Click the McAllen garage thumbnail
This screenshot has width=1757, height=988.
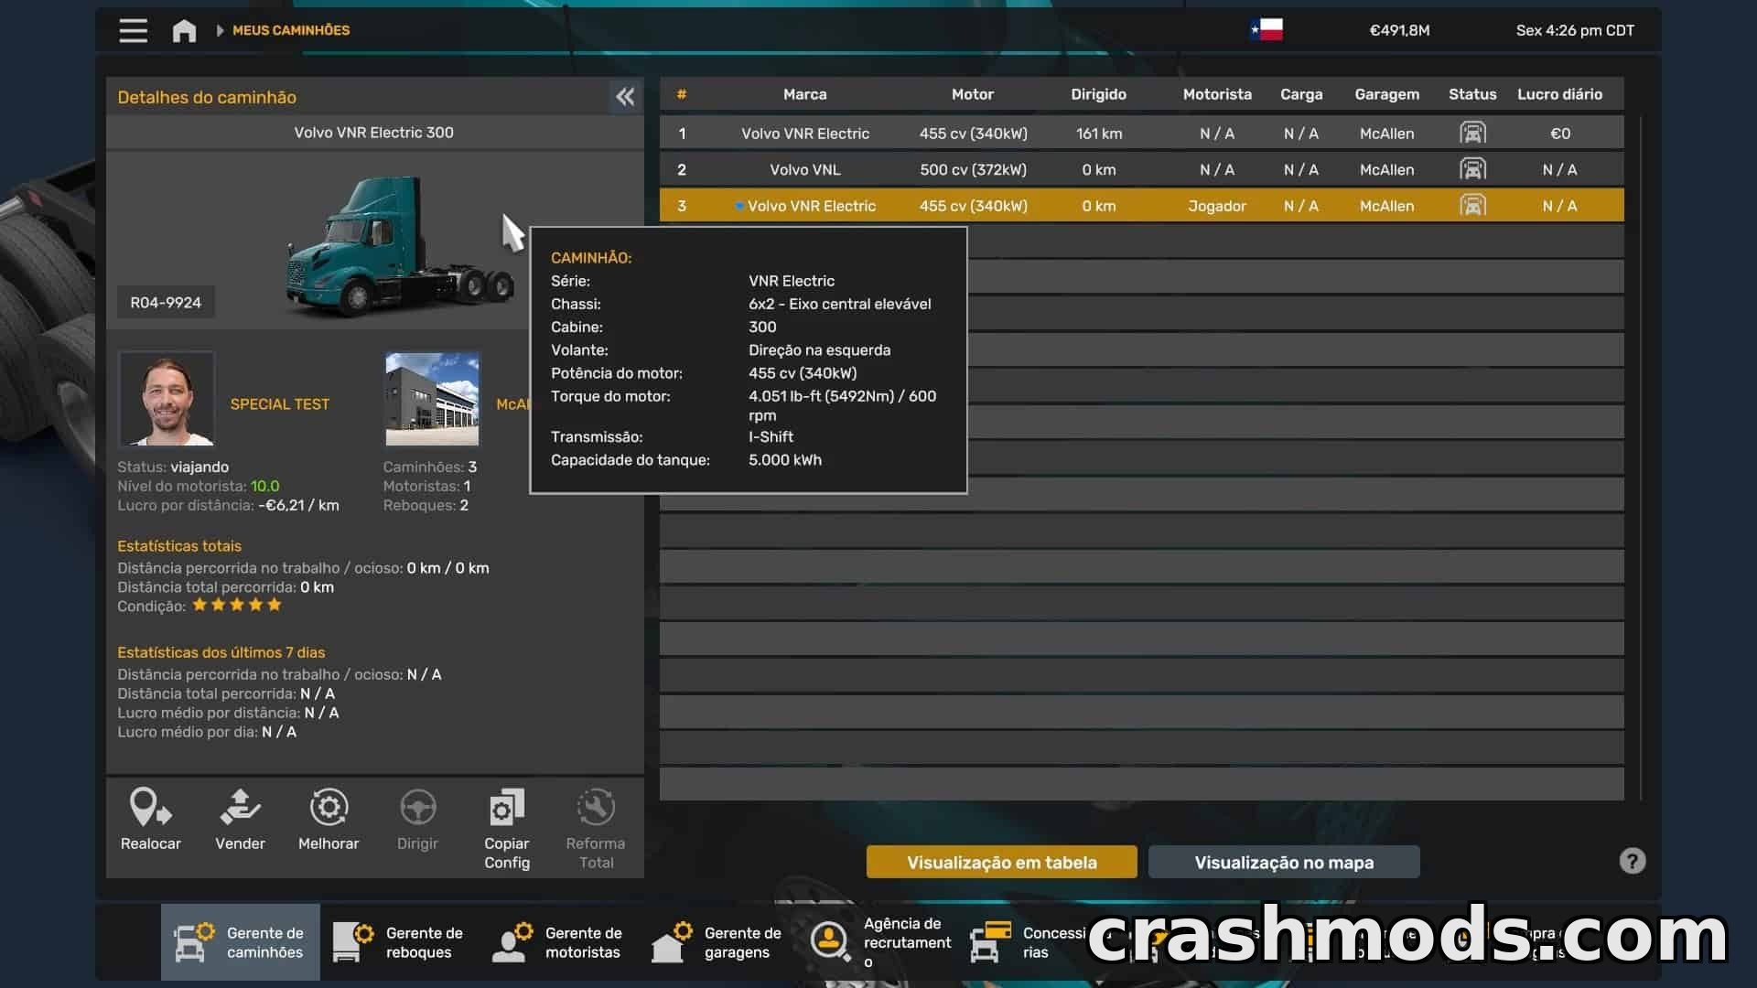(x=432, y=399)
